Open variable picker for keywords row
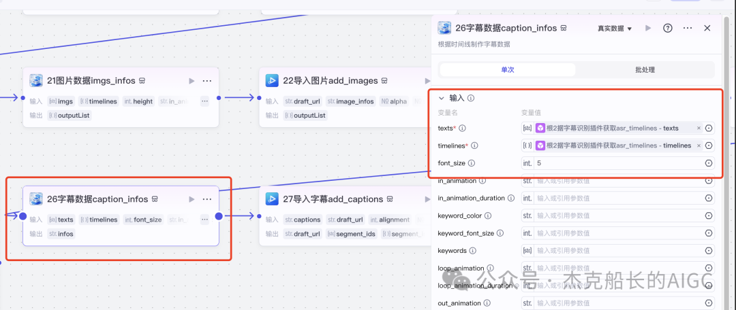Screen dimensions: 736x310 coord(709,251)
